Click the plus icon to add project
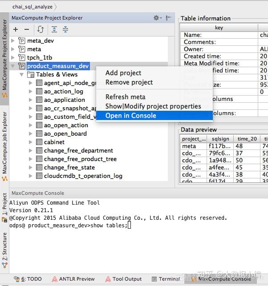 16,29
